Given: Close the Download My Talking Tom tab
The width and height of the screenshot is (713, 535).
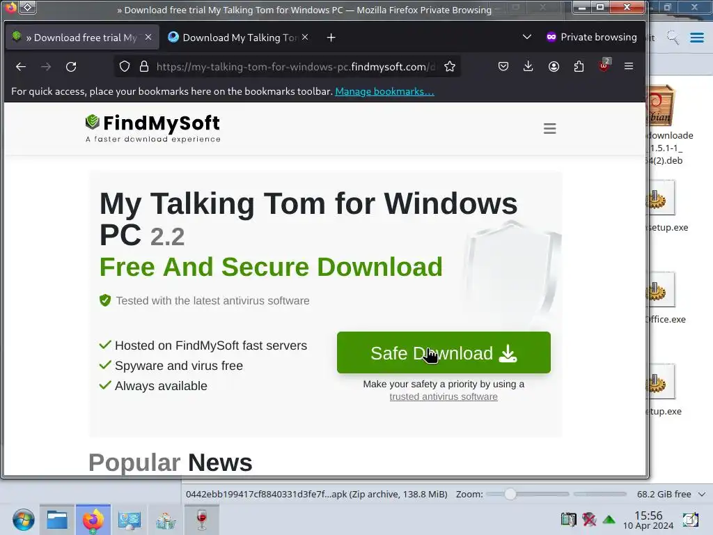Looking at the screenshot, I should click(x=305, y=38).
